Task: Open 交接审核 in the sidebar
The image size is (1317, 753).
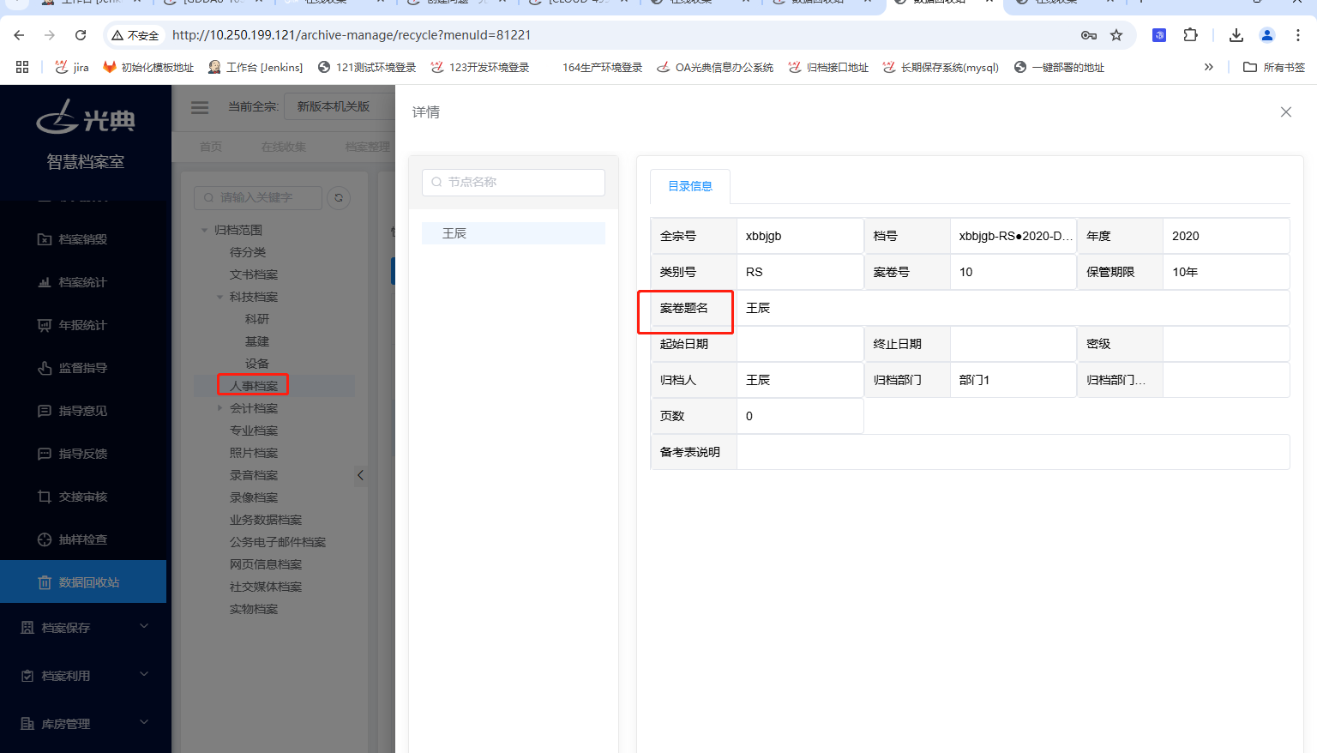Action: 83,497
